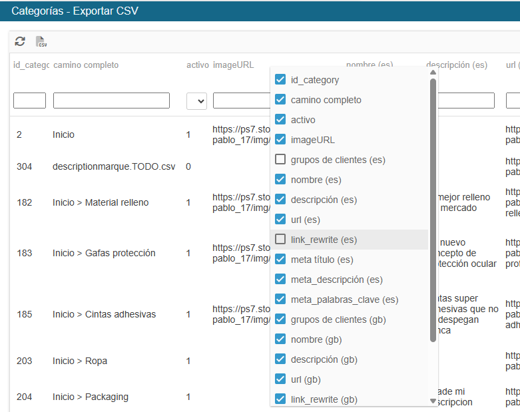The height and width of the screenshot is (412, 520).
Task: Click the camino completo column header
Action: 86,65
